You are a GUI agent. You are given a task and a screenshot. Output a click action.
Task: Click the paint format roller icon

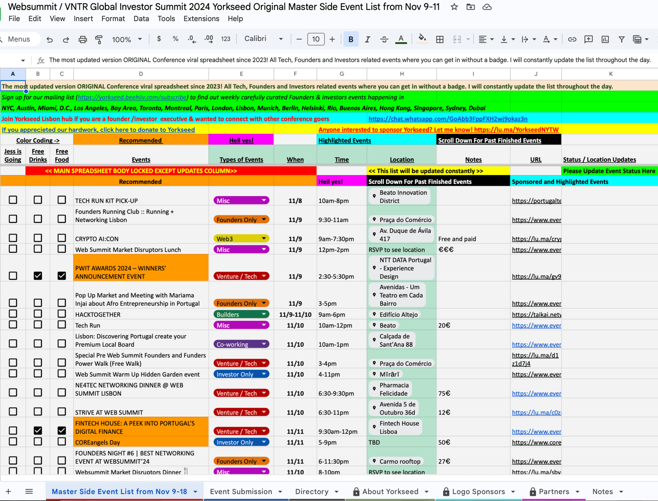99,39
